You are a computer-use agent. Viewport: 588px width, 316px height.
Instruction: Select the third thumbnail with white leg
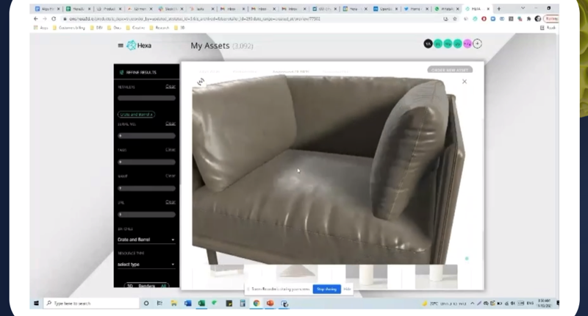point(366,276)
